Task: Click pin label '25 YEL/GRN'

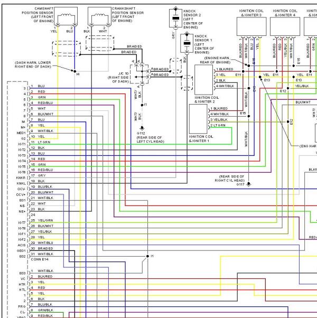Action: [x=42, y=220]
